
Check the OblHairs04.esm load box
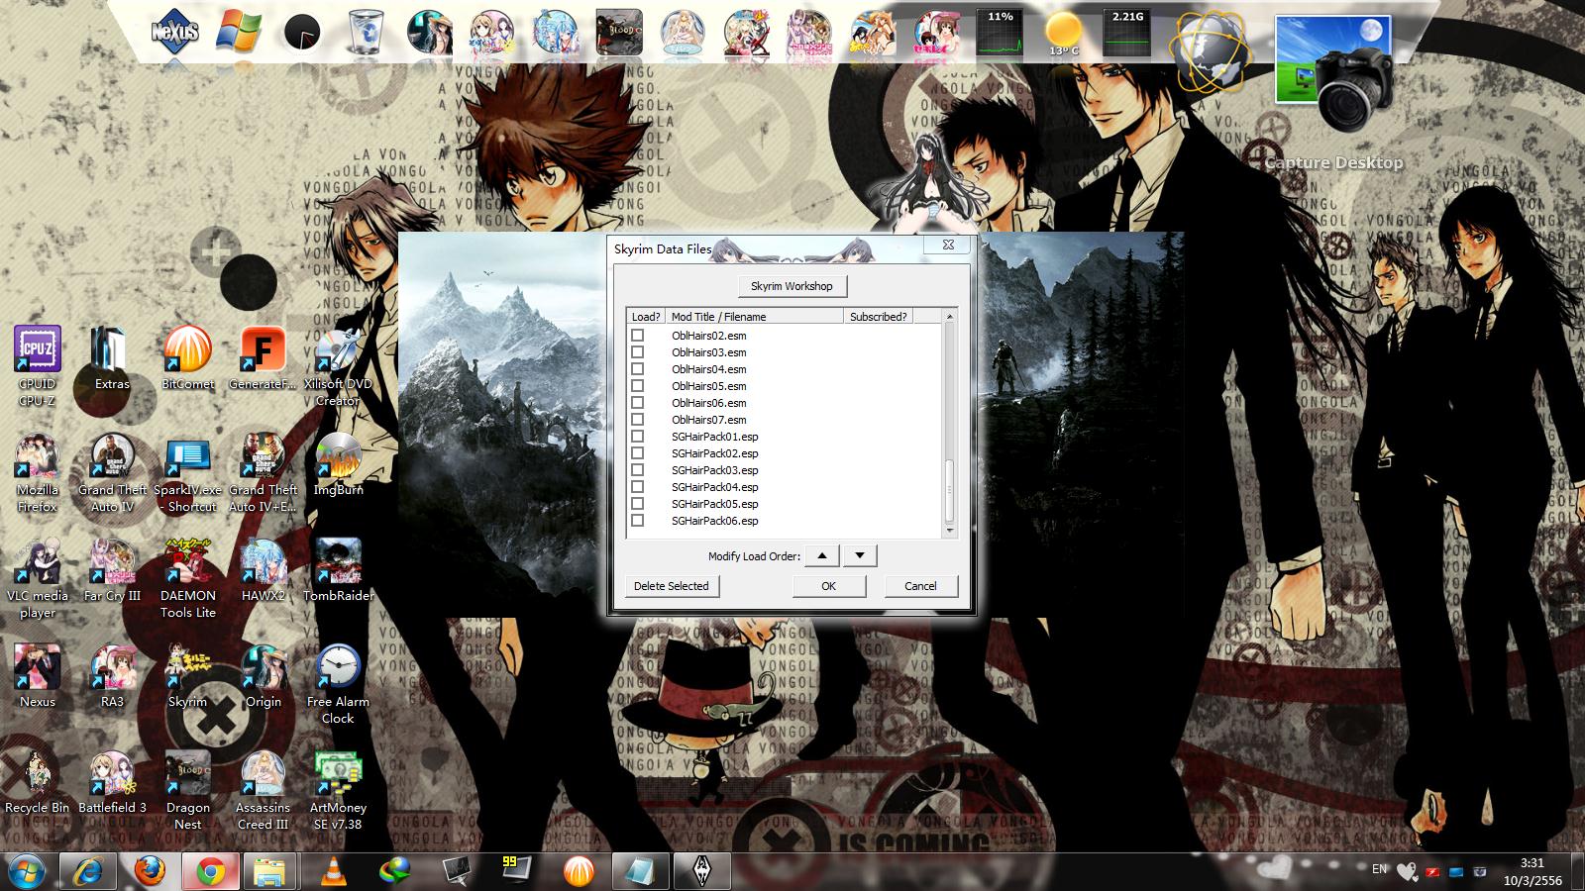[637, 369]
